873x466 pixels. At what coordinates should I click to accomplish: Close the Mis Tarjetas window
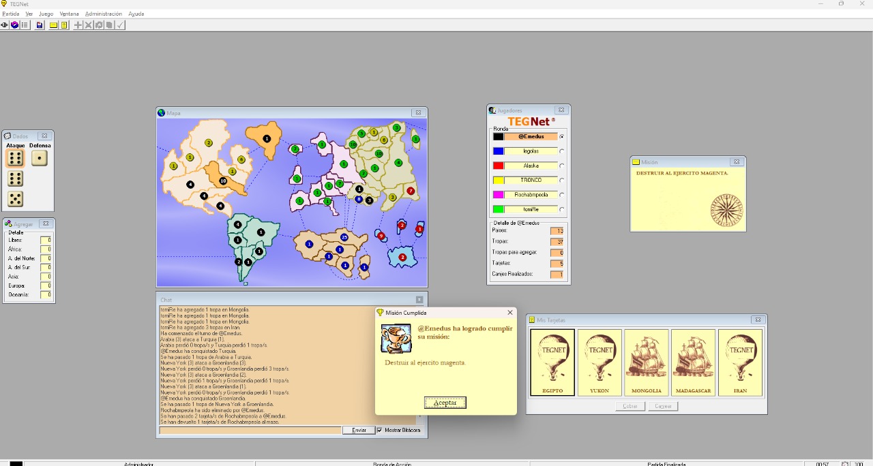(758, 320)
